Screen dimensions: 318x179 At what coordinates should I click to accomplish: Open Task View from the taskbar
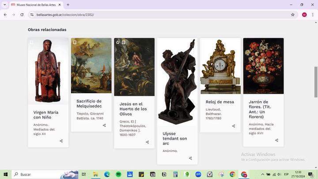click(84, 174)
